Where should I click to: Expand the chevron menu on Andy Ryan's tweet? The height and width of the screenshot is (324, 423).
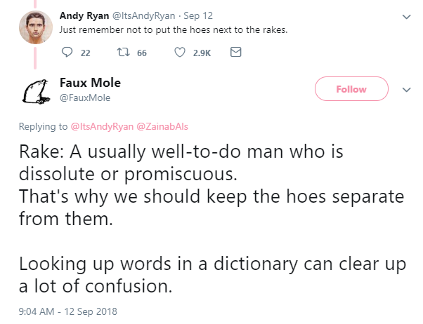click(x=405, y=15)
